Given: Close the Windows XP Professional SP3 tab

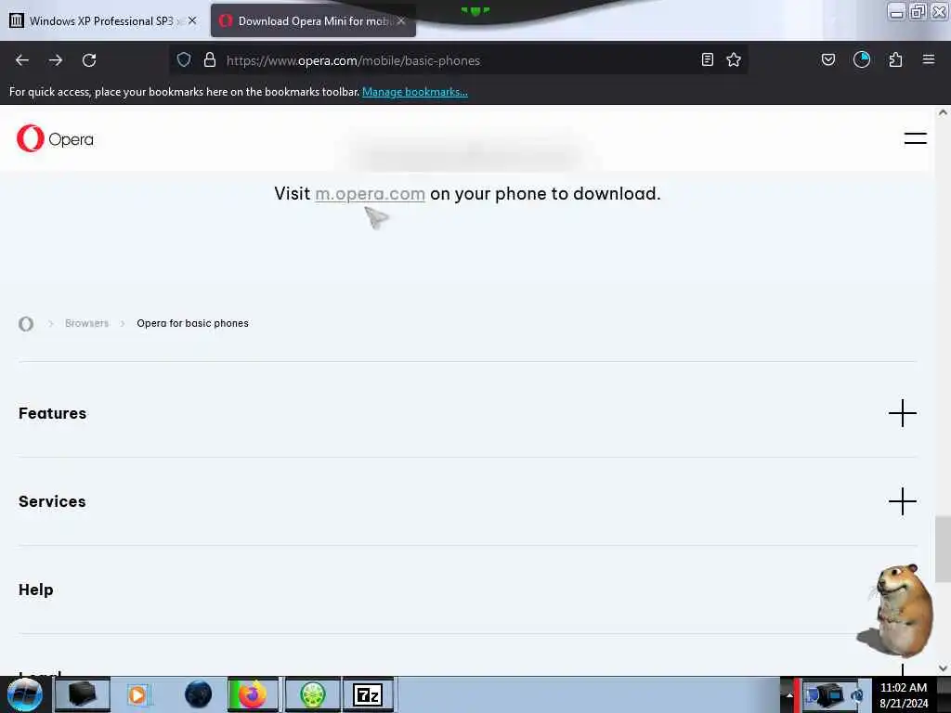Looking at the screenshot, I should 192,20.
